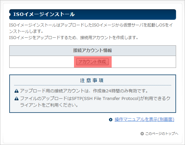The height and width of the screenshot is (145, 185).
Task: Click the アカウント作成 button
Action: [x=92, y=62]
